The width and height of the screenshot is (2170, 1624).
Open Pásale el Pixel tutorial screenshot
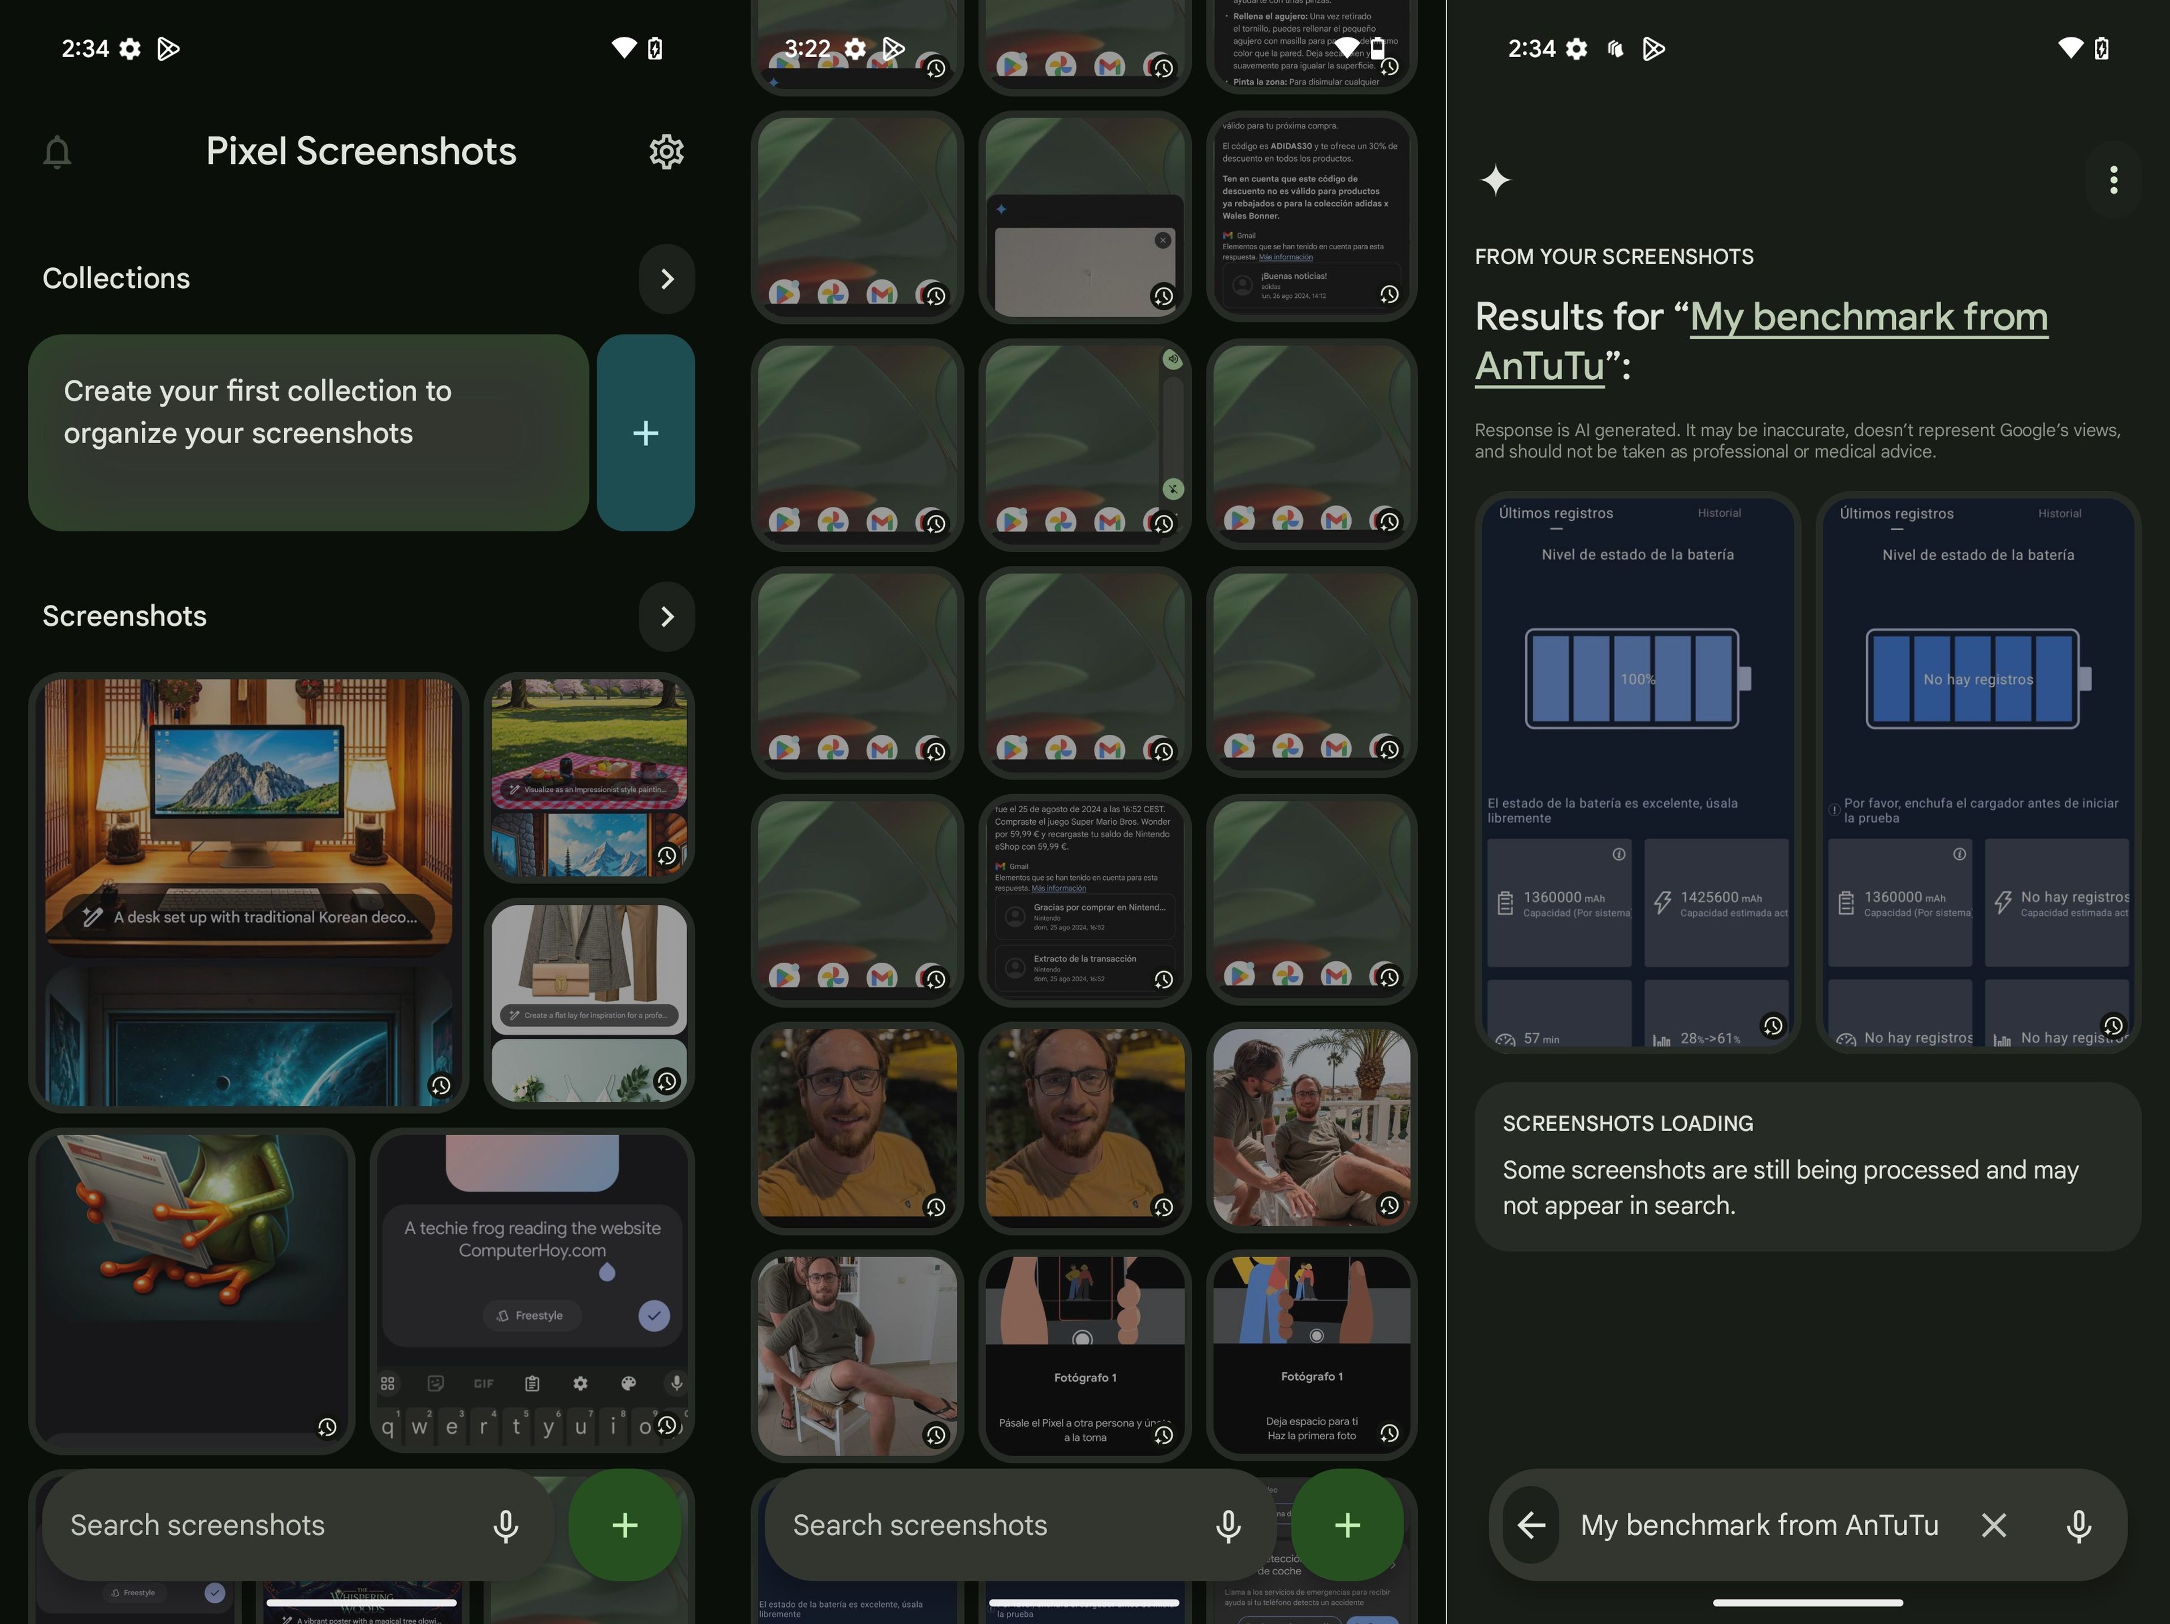click(x=1085, y=1355)
